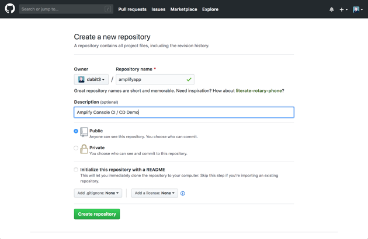
Task: Expand the Add .gitignore dropdown
Action: pos(98,193)
